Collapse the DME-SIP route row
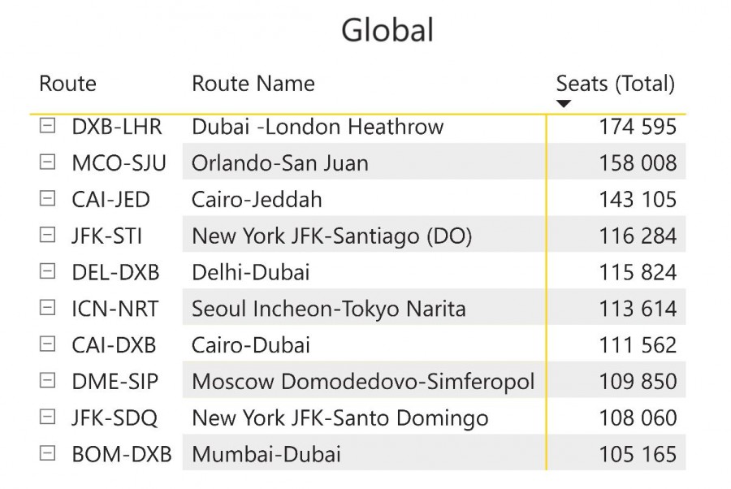 (x=48, y=381)
